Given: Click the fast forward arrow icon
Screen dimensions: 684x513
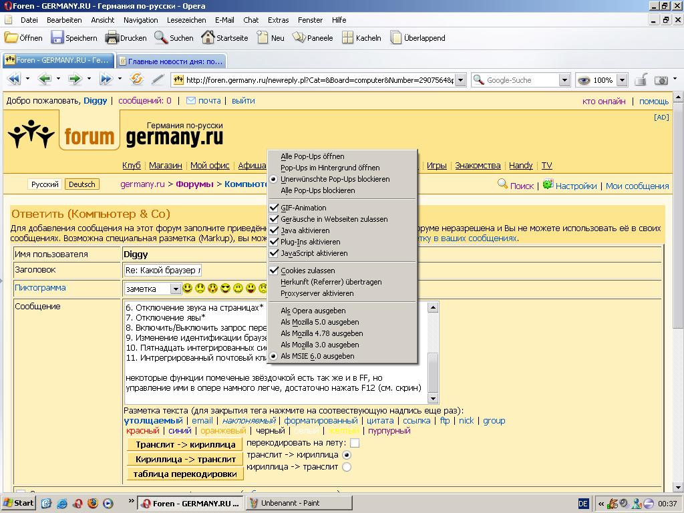Looking at the screenshot, I should [106, 79].
